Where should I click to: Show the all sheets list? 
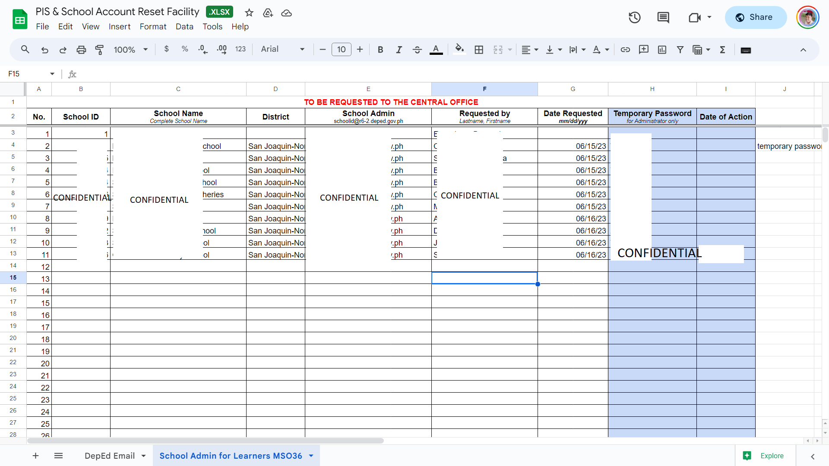(59, 456)
